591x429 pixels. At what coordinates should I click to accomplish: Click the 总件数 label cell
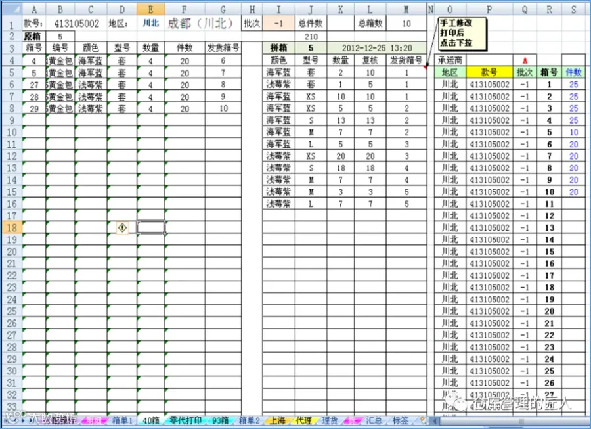(311, 24)
